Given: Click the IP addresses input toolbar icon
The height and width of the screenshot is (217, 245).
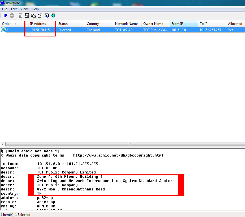Looking at the screenshot, I should pos(5,16).
